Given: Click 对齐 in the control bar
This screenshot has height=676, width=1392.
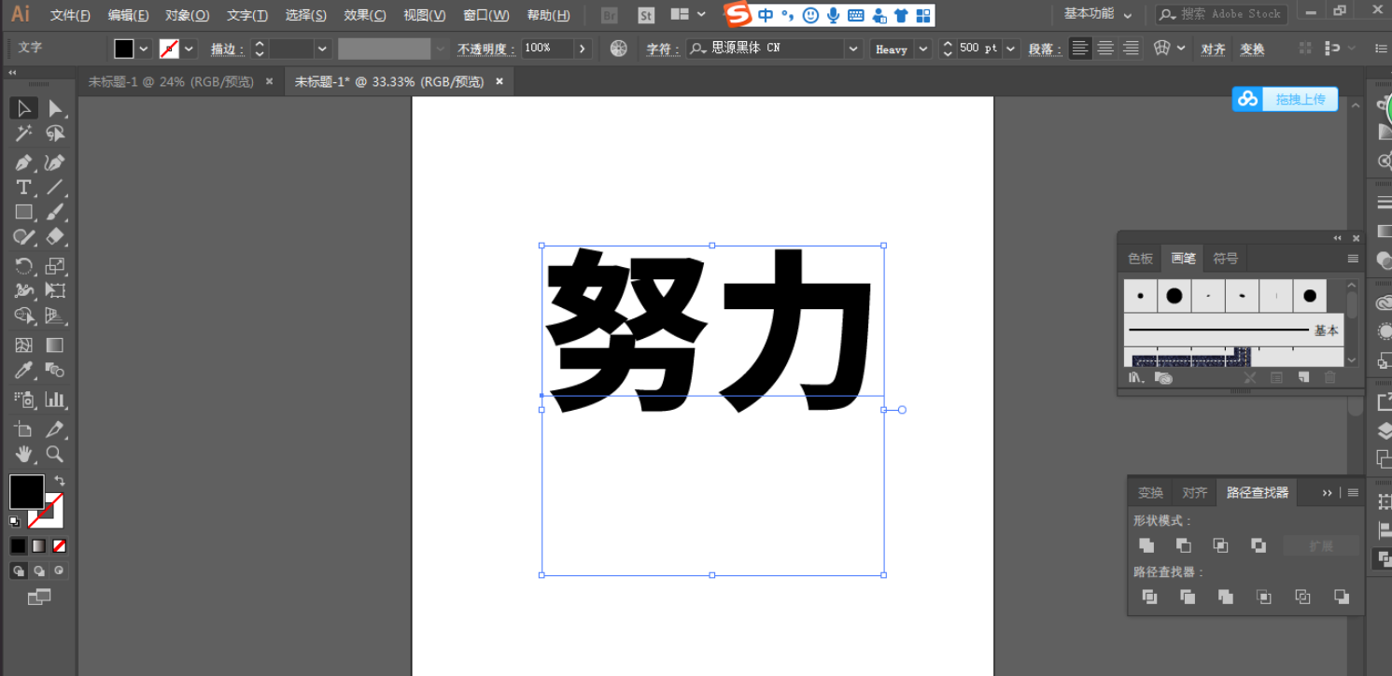Looking at the screenshot, I should click(x=1213, y=49).
